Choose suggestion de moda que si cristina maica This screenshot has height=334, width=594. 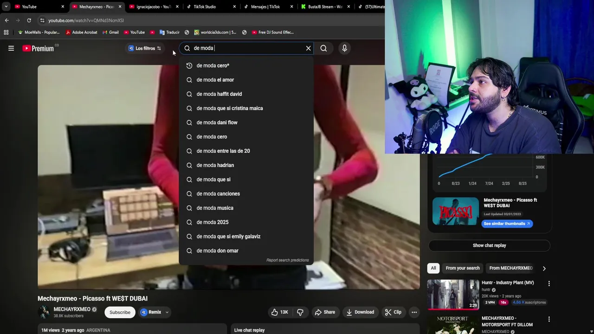[x=246, y=108]
